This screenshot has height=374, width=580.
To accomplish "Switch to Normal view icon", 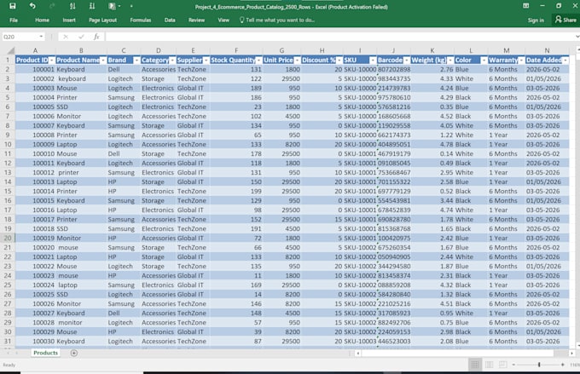I will (x=475, y=365).
